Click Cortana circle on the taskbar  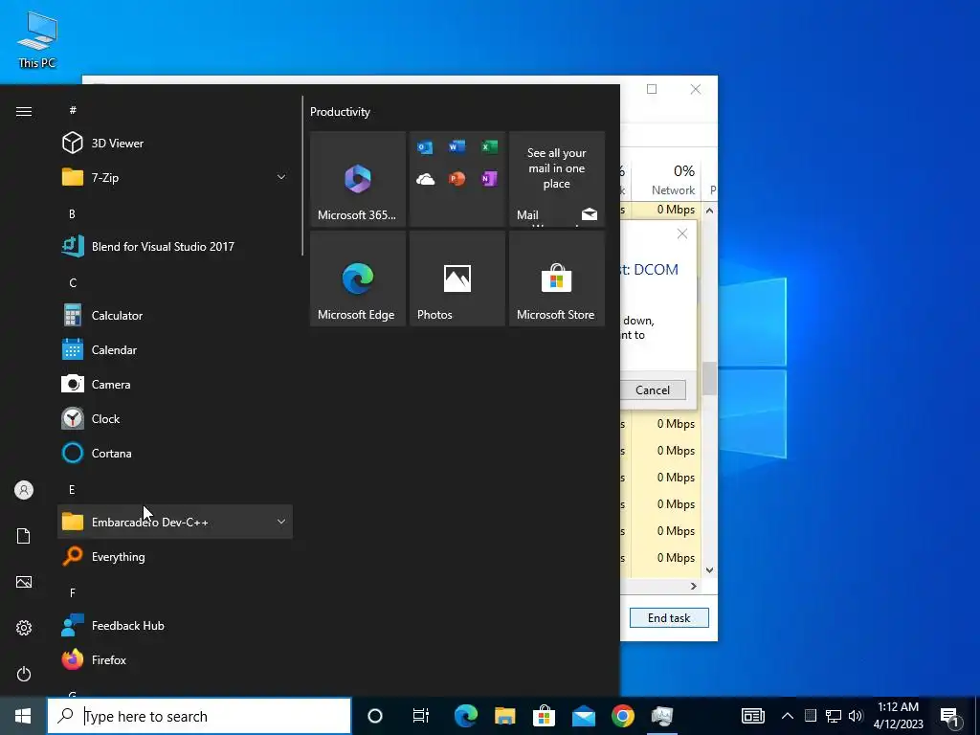point(375,716)
